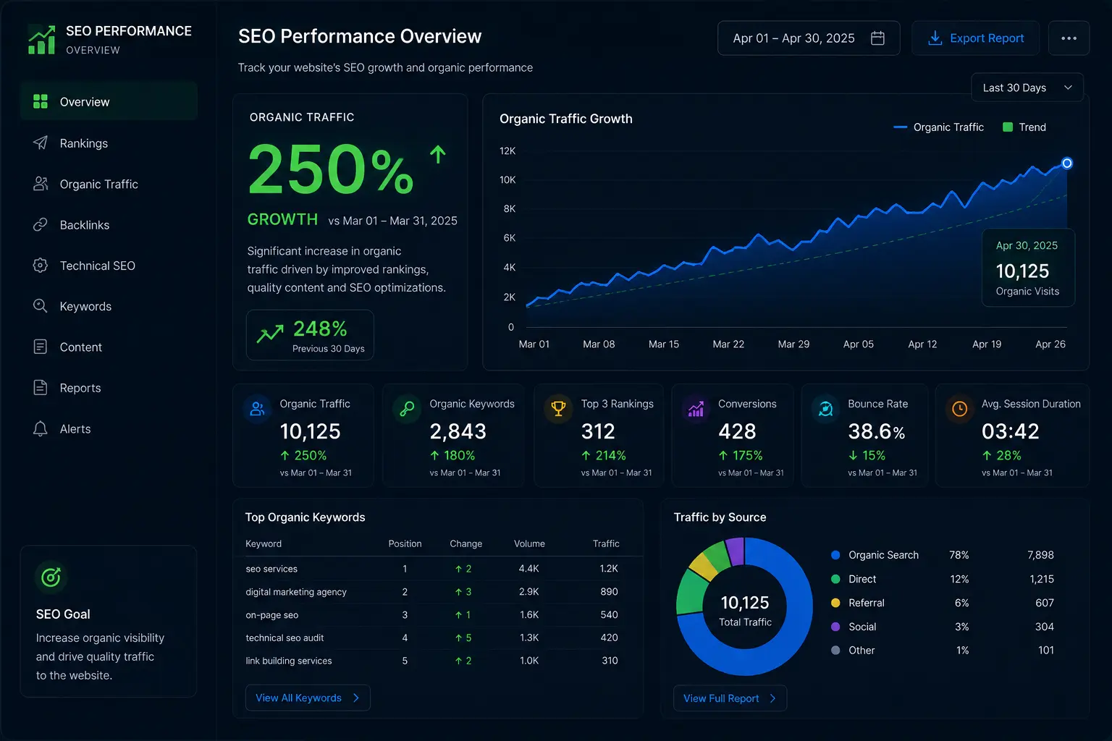Click the Bounce Rate icon

click(825, 409)
